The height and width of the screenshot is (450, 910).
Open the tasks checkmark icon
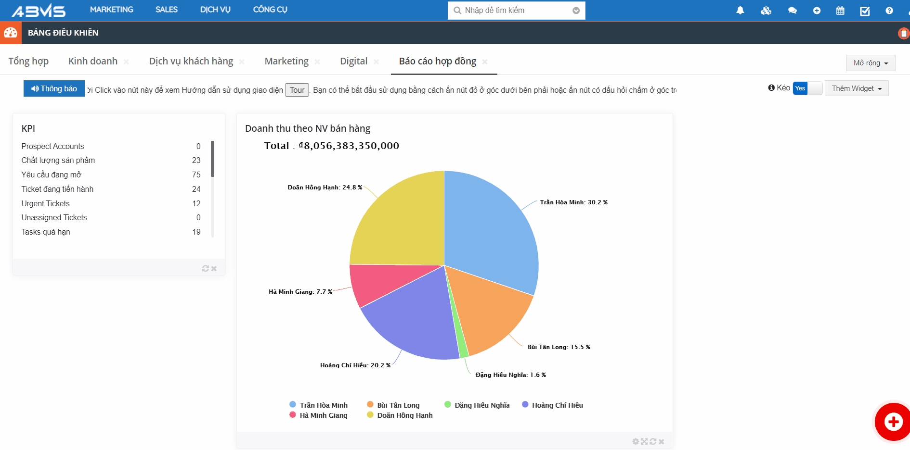point(865,11)
